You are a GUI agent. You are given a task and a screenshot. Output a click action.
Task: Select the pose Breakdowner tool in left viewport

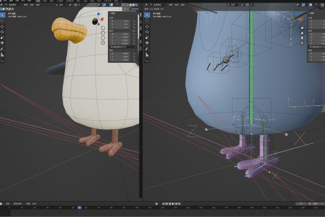point(3,61)
